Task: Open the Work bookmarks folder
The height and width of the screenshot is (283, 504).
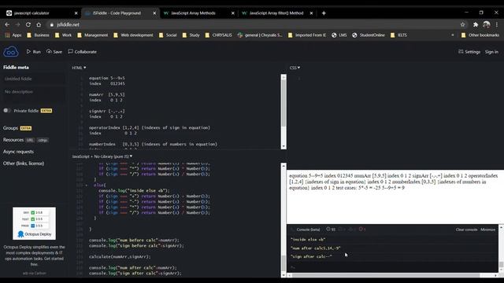Action: 63,35
